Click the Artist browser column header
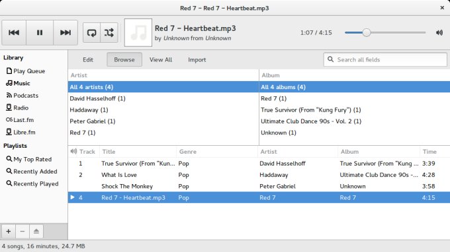 (x=163, y=75)
